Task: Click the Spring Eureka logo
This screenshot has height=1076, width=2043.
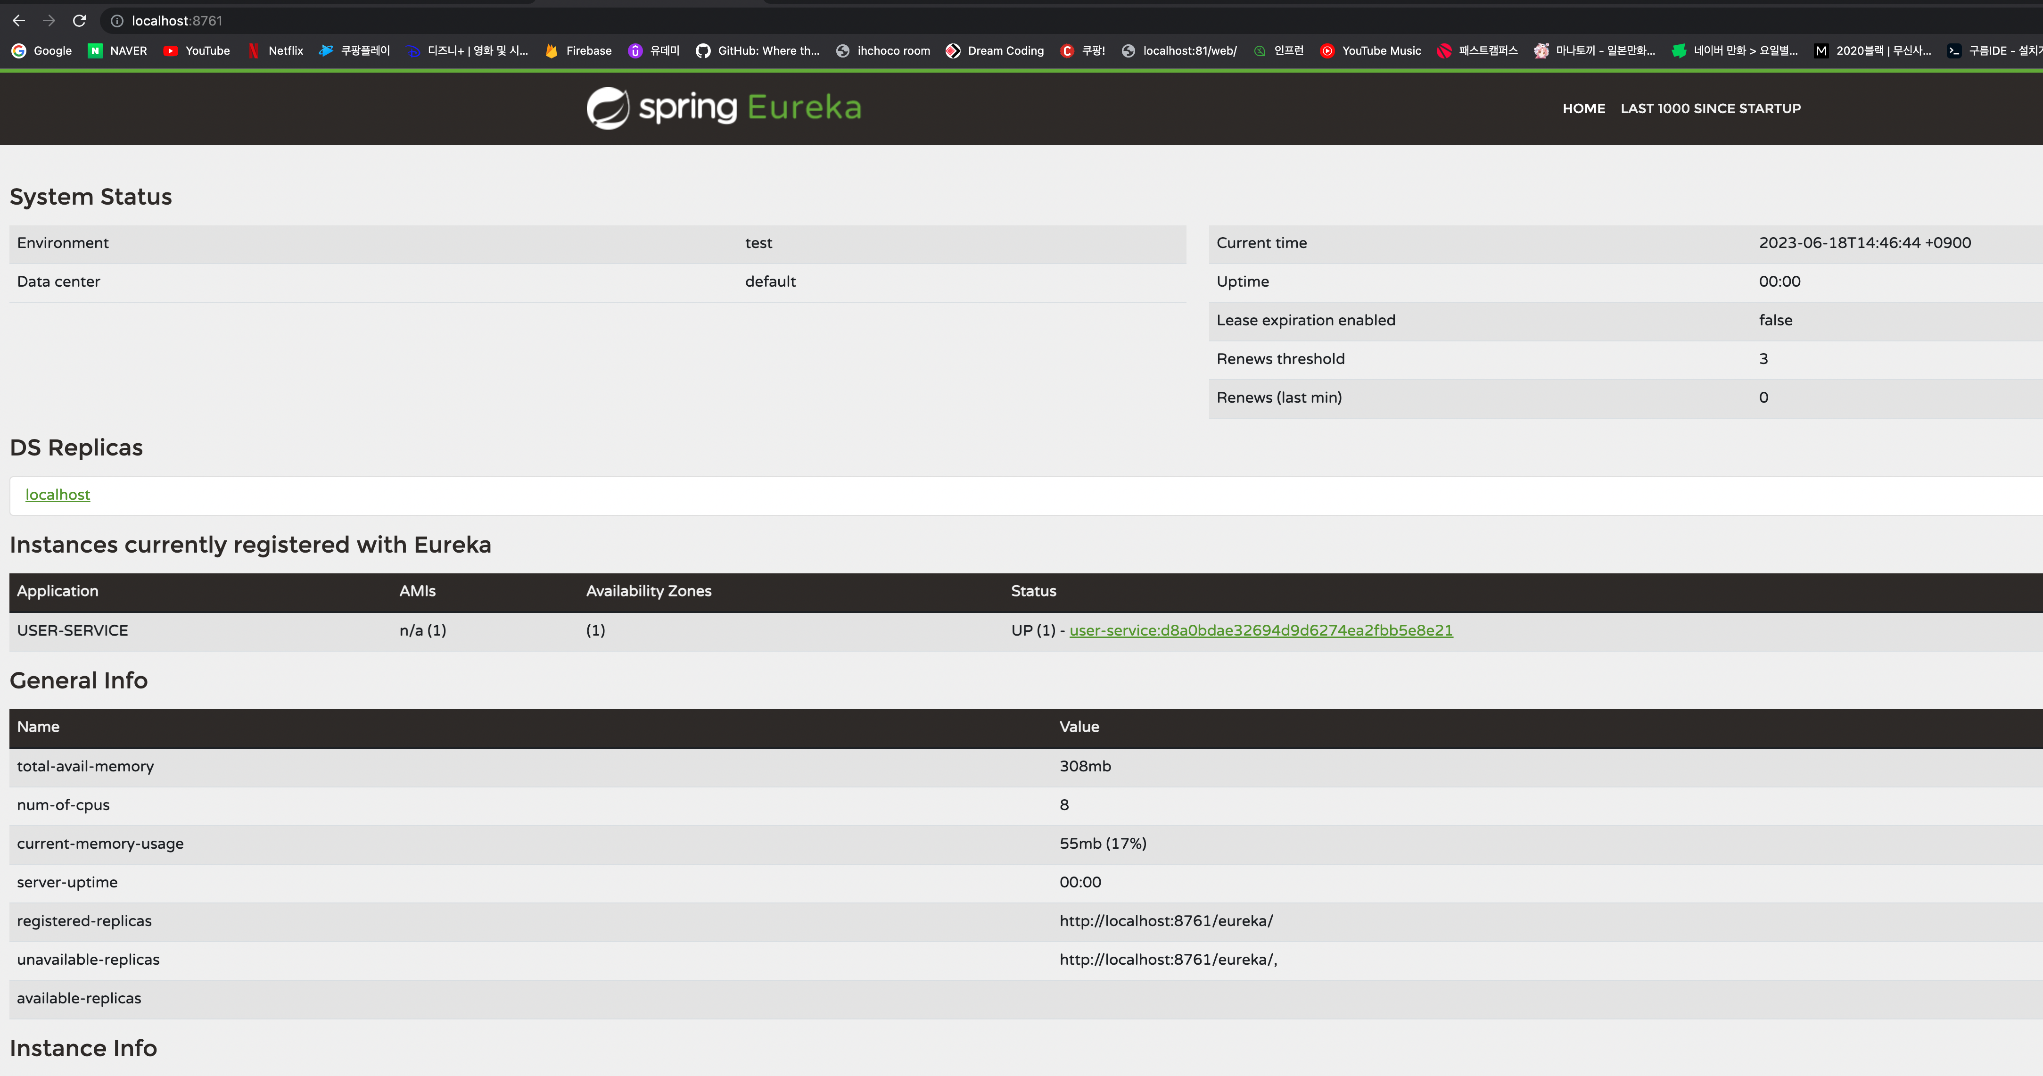Action: (x=724, y=108)
